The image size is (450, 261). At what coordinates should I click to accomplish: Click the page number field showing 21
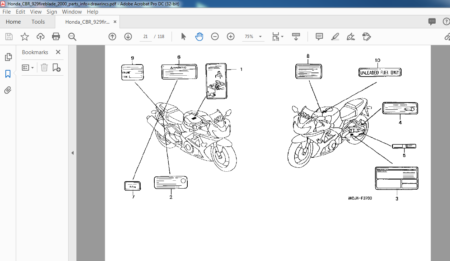coord(145,37)
